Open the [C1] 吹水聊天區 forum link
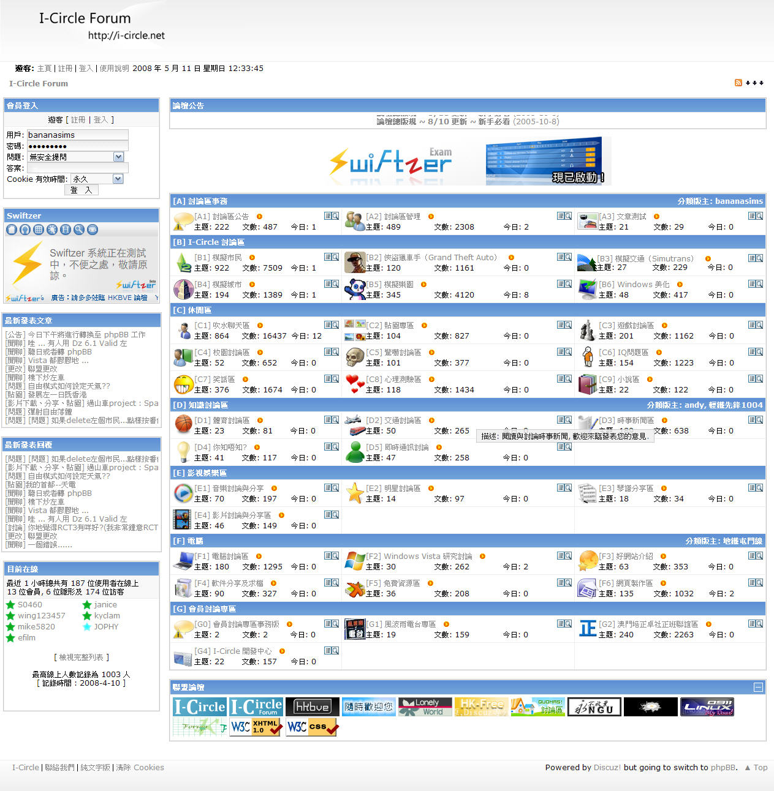This screenshot has width=774, height=791. 222,326
